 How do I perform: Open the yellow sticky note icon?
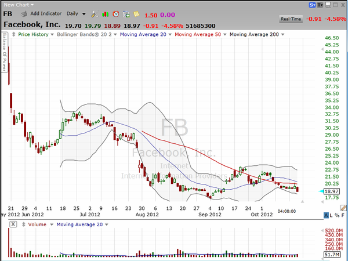pos(136,14)
